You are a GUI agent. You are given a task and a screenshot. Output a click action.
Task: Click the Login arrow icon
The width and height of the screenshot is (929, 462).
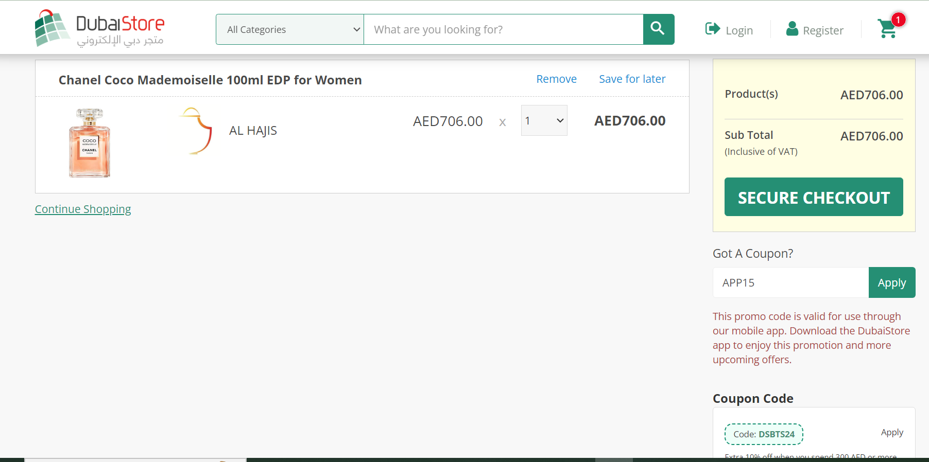click(713, 29)
